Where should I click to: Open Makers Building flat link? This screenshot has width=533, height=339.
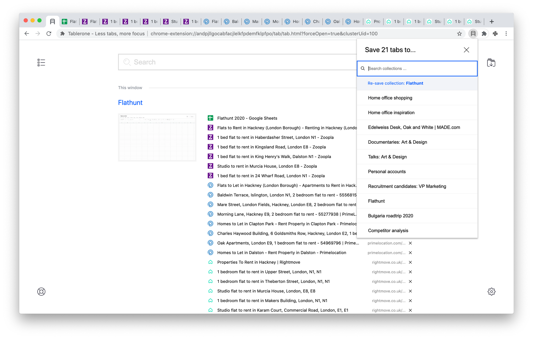pyautogui.click(x=272, y=301)
